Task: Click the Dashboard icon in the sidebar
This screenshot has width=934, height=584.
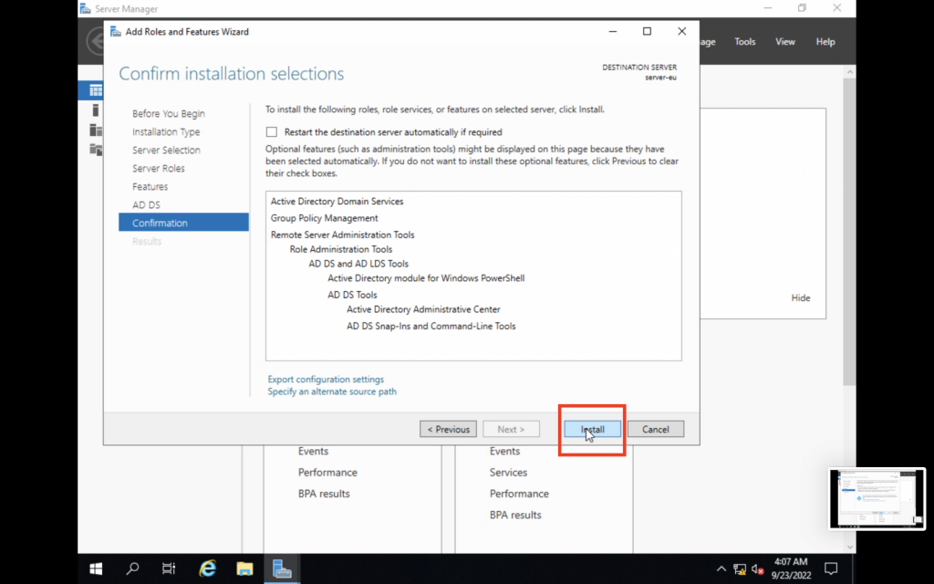Action: pyautogui.click(x=95, y=90)
